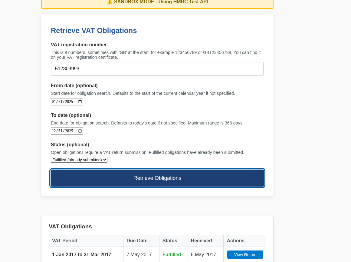Image resolution: width=351 pixels, height=262 pixels.
Task: Click the SANDBOX MODE banner text
Action: point(161,2)
